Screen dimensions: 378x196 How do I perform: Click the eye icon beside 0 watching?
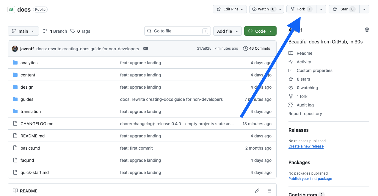(x=291, y=88)
